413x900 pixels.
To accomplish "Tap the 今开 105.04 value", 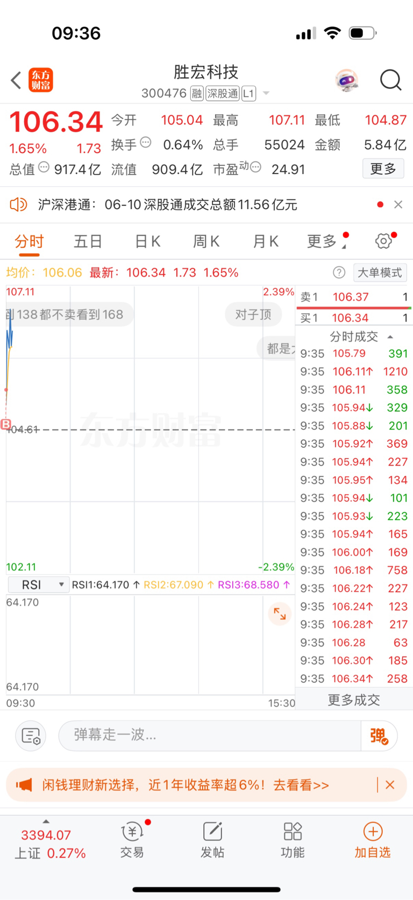I will (x=182, y=120).
